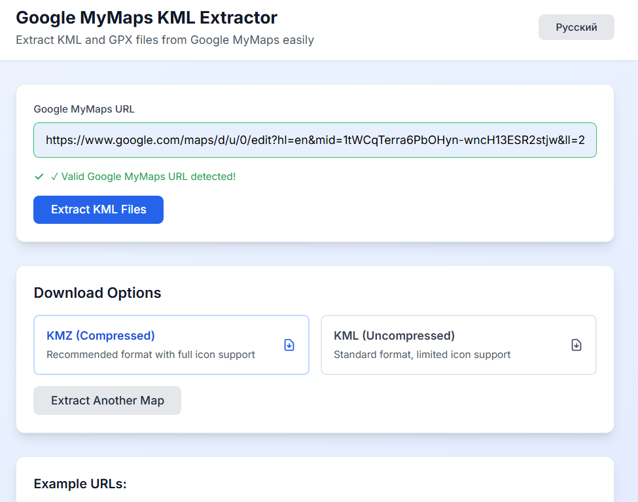638x502 pixels.
Task: Focus the Google MyMaps URL input field
Action: [x=315, y=140]
